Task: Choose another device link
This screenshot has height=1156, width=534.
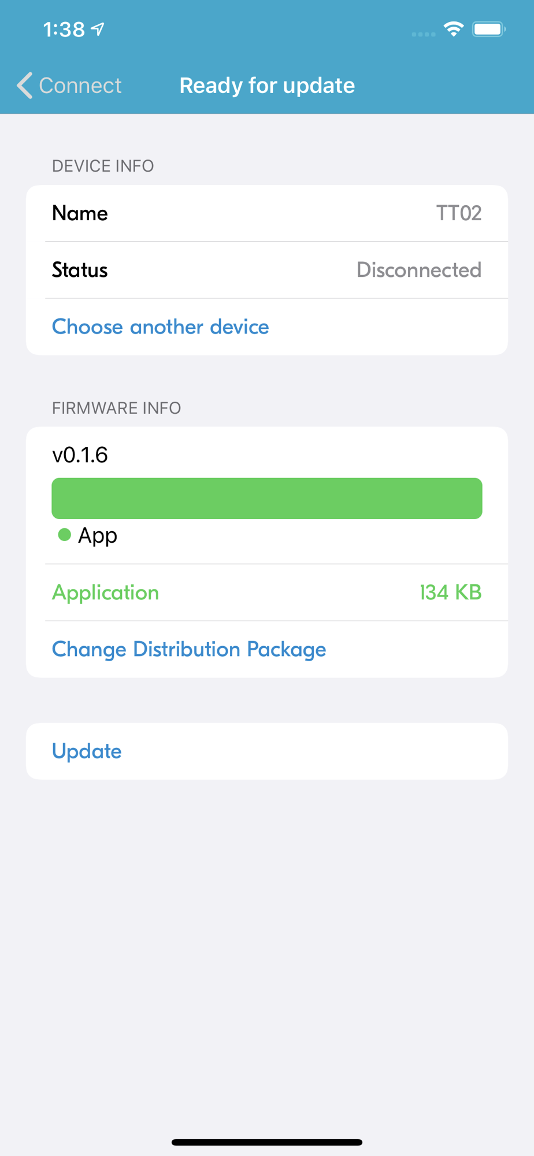Action: [x=161, y=327]
